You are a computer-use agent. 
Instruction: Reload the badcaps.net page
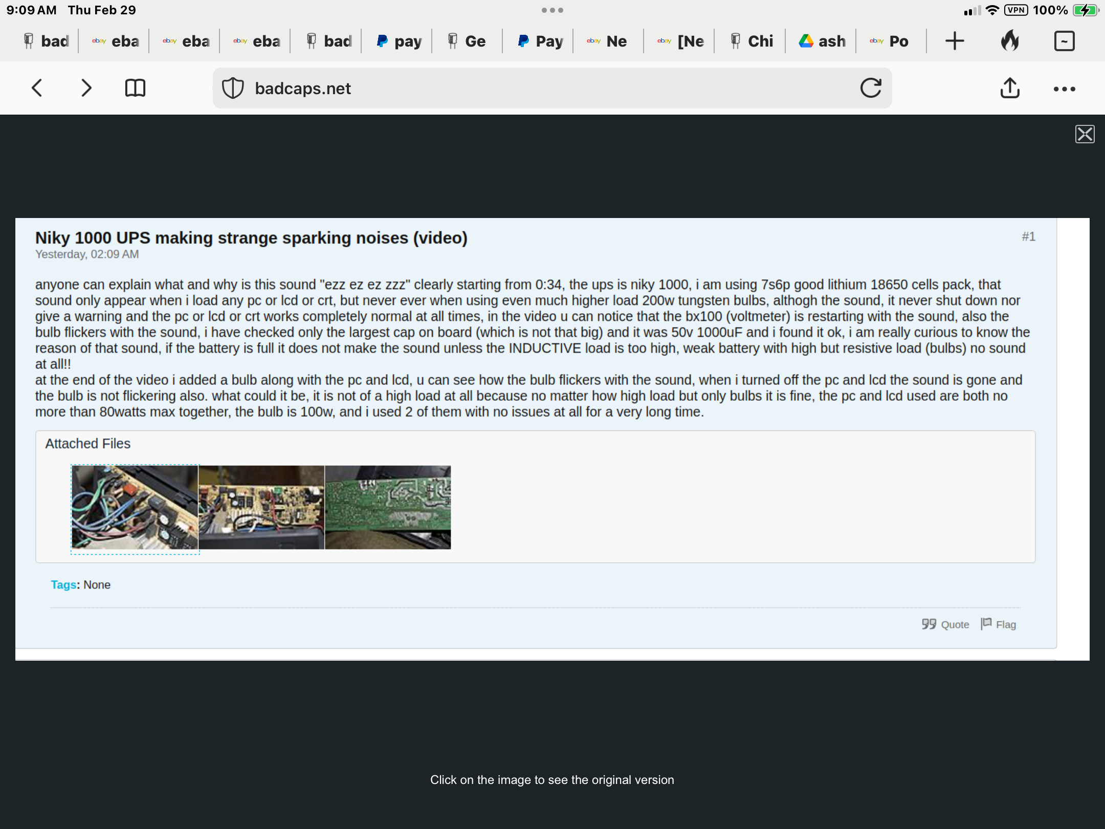[x=870, y=88]
